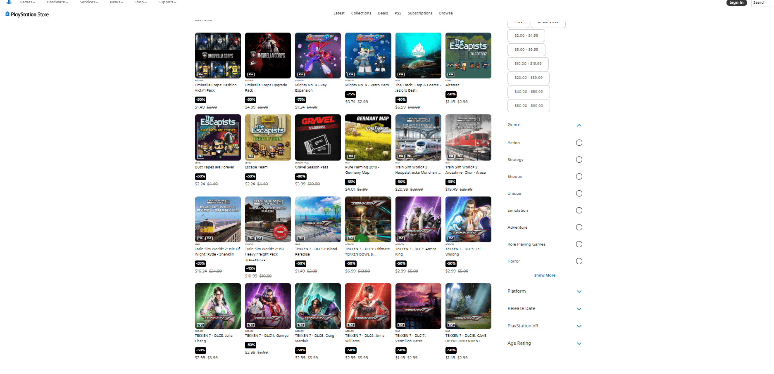Screen dimensions: 774x374
Task: Collapse the Genre filter section
Action: coord(579,125)
